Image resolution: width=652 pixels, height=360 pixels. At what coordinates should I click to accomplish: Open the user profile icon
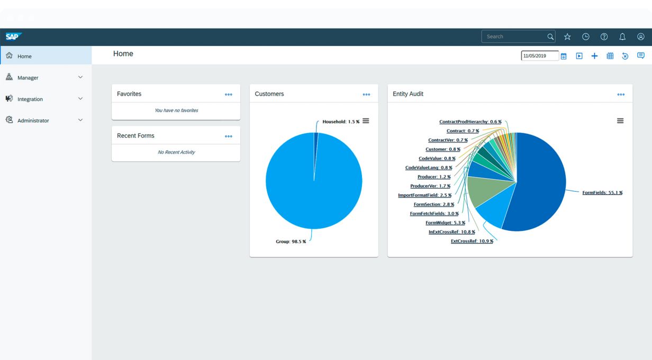tap(641, 37)
